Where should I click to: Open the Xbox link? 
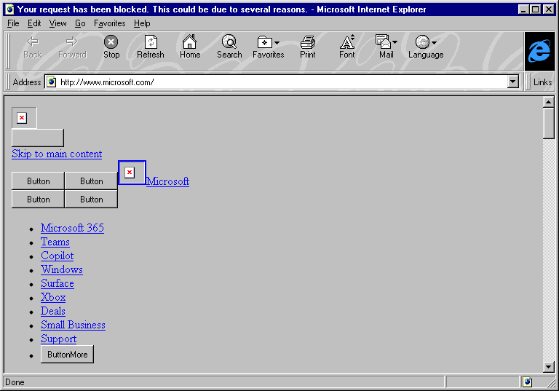(53, 297)
